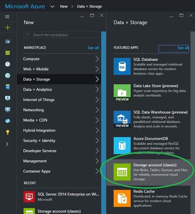This screenshot has width=195, height=214.
Task: Click the Microsoft Azure logo text
Action: [x=25, y=6]
